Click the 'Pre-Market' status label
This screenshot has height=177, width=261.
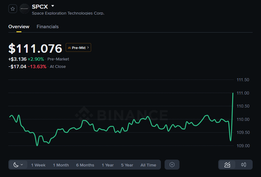point(58,59)
